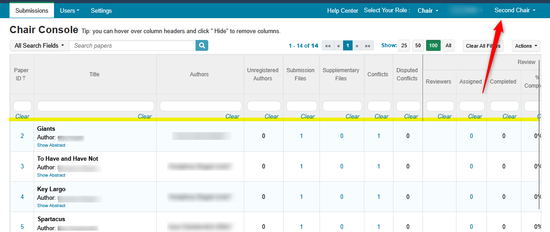Screen dimensions: 550x232
Task: Switch to the Submissions tab
Action: pyautogui.click(x=32, y=10)
